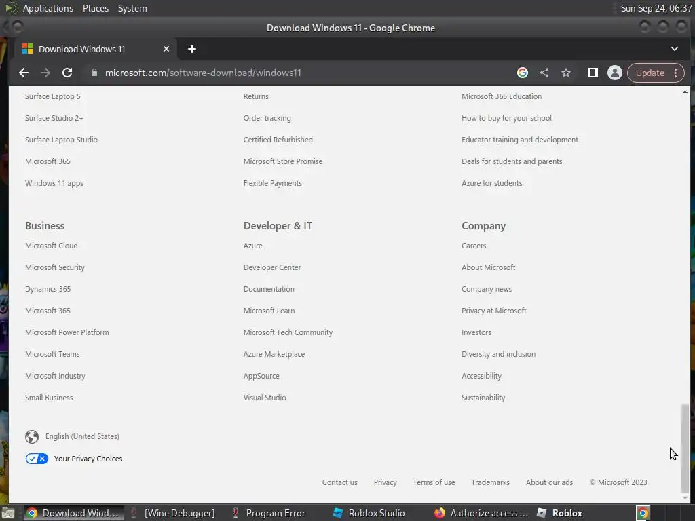Click the Download Wind... taskbar entry
695x521 pixels.
tap(73, 513)
